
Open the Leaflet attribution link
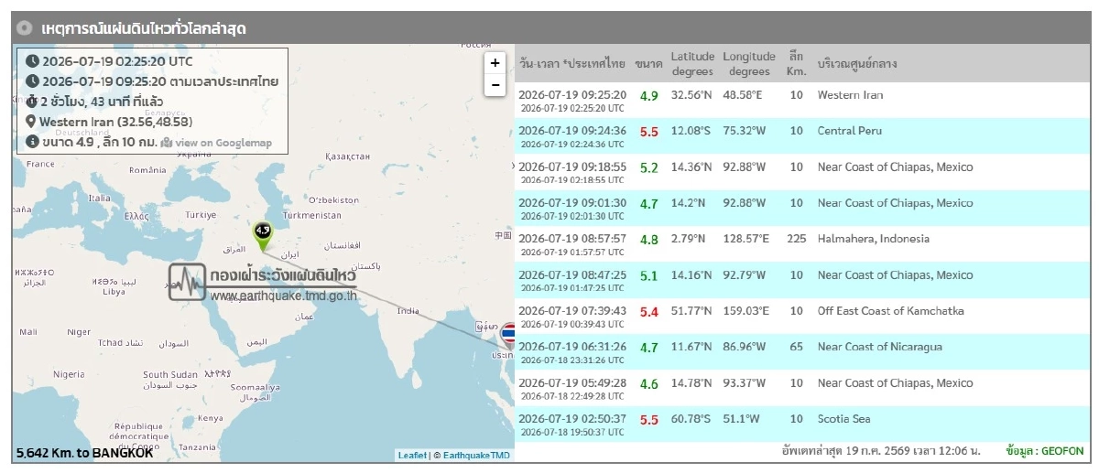point(411,455)
